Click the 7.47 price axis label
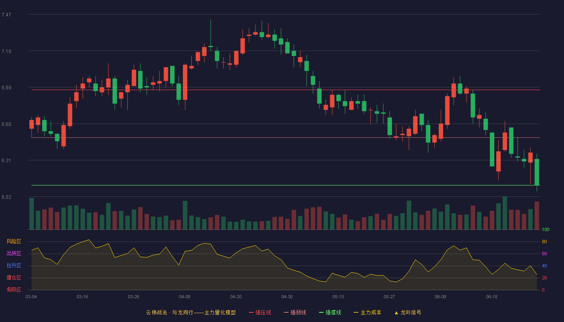The width and height of the screenshot is (564, 322). pos(6,15)
